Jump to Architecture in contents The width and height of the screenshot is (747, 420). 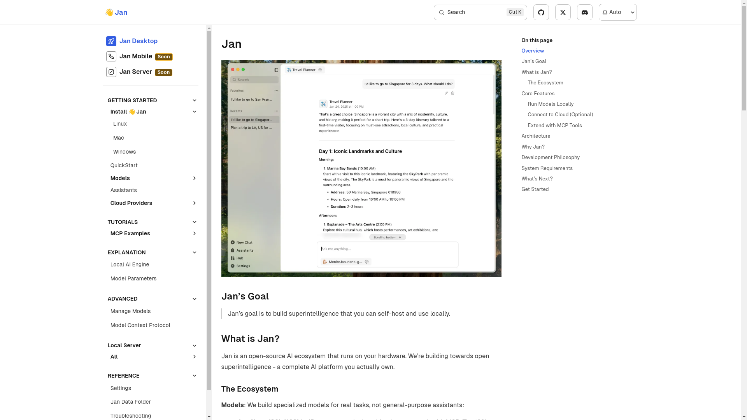[535, 136]
